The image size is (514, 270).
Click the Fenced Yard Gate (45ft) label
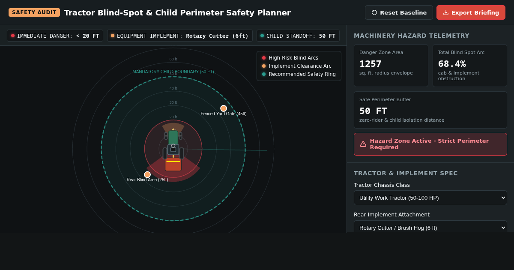pos(224,114)
